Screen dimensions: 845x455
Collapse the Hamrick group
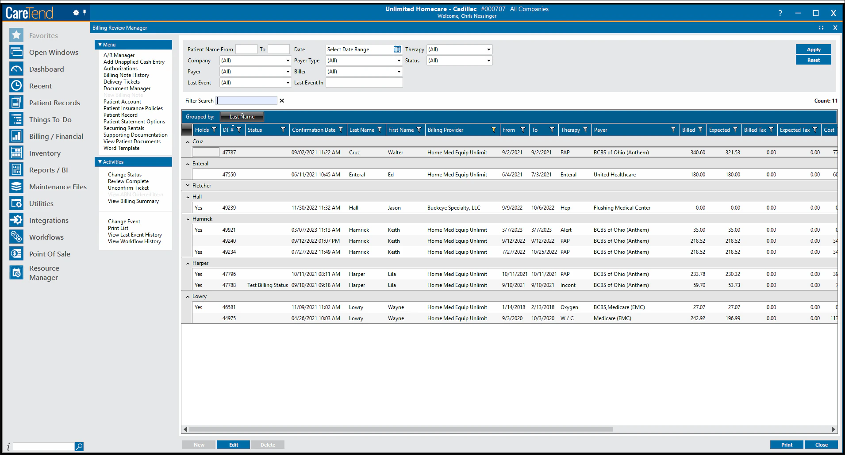pyautogui.click(x=188, y=218)
